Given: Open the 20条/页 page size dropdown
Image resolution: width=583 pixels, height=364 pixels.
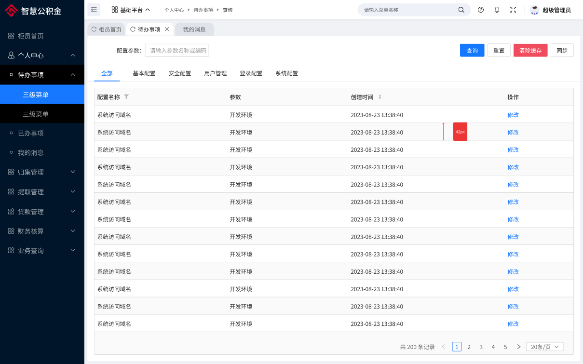Looking at the screenshot, I should pyautogui.click(x=544, y=347).
